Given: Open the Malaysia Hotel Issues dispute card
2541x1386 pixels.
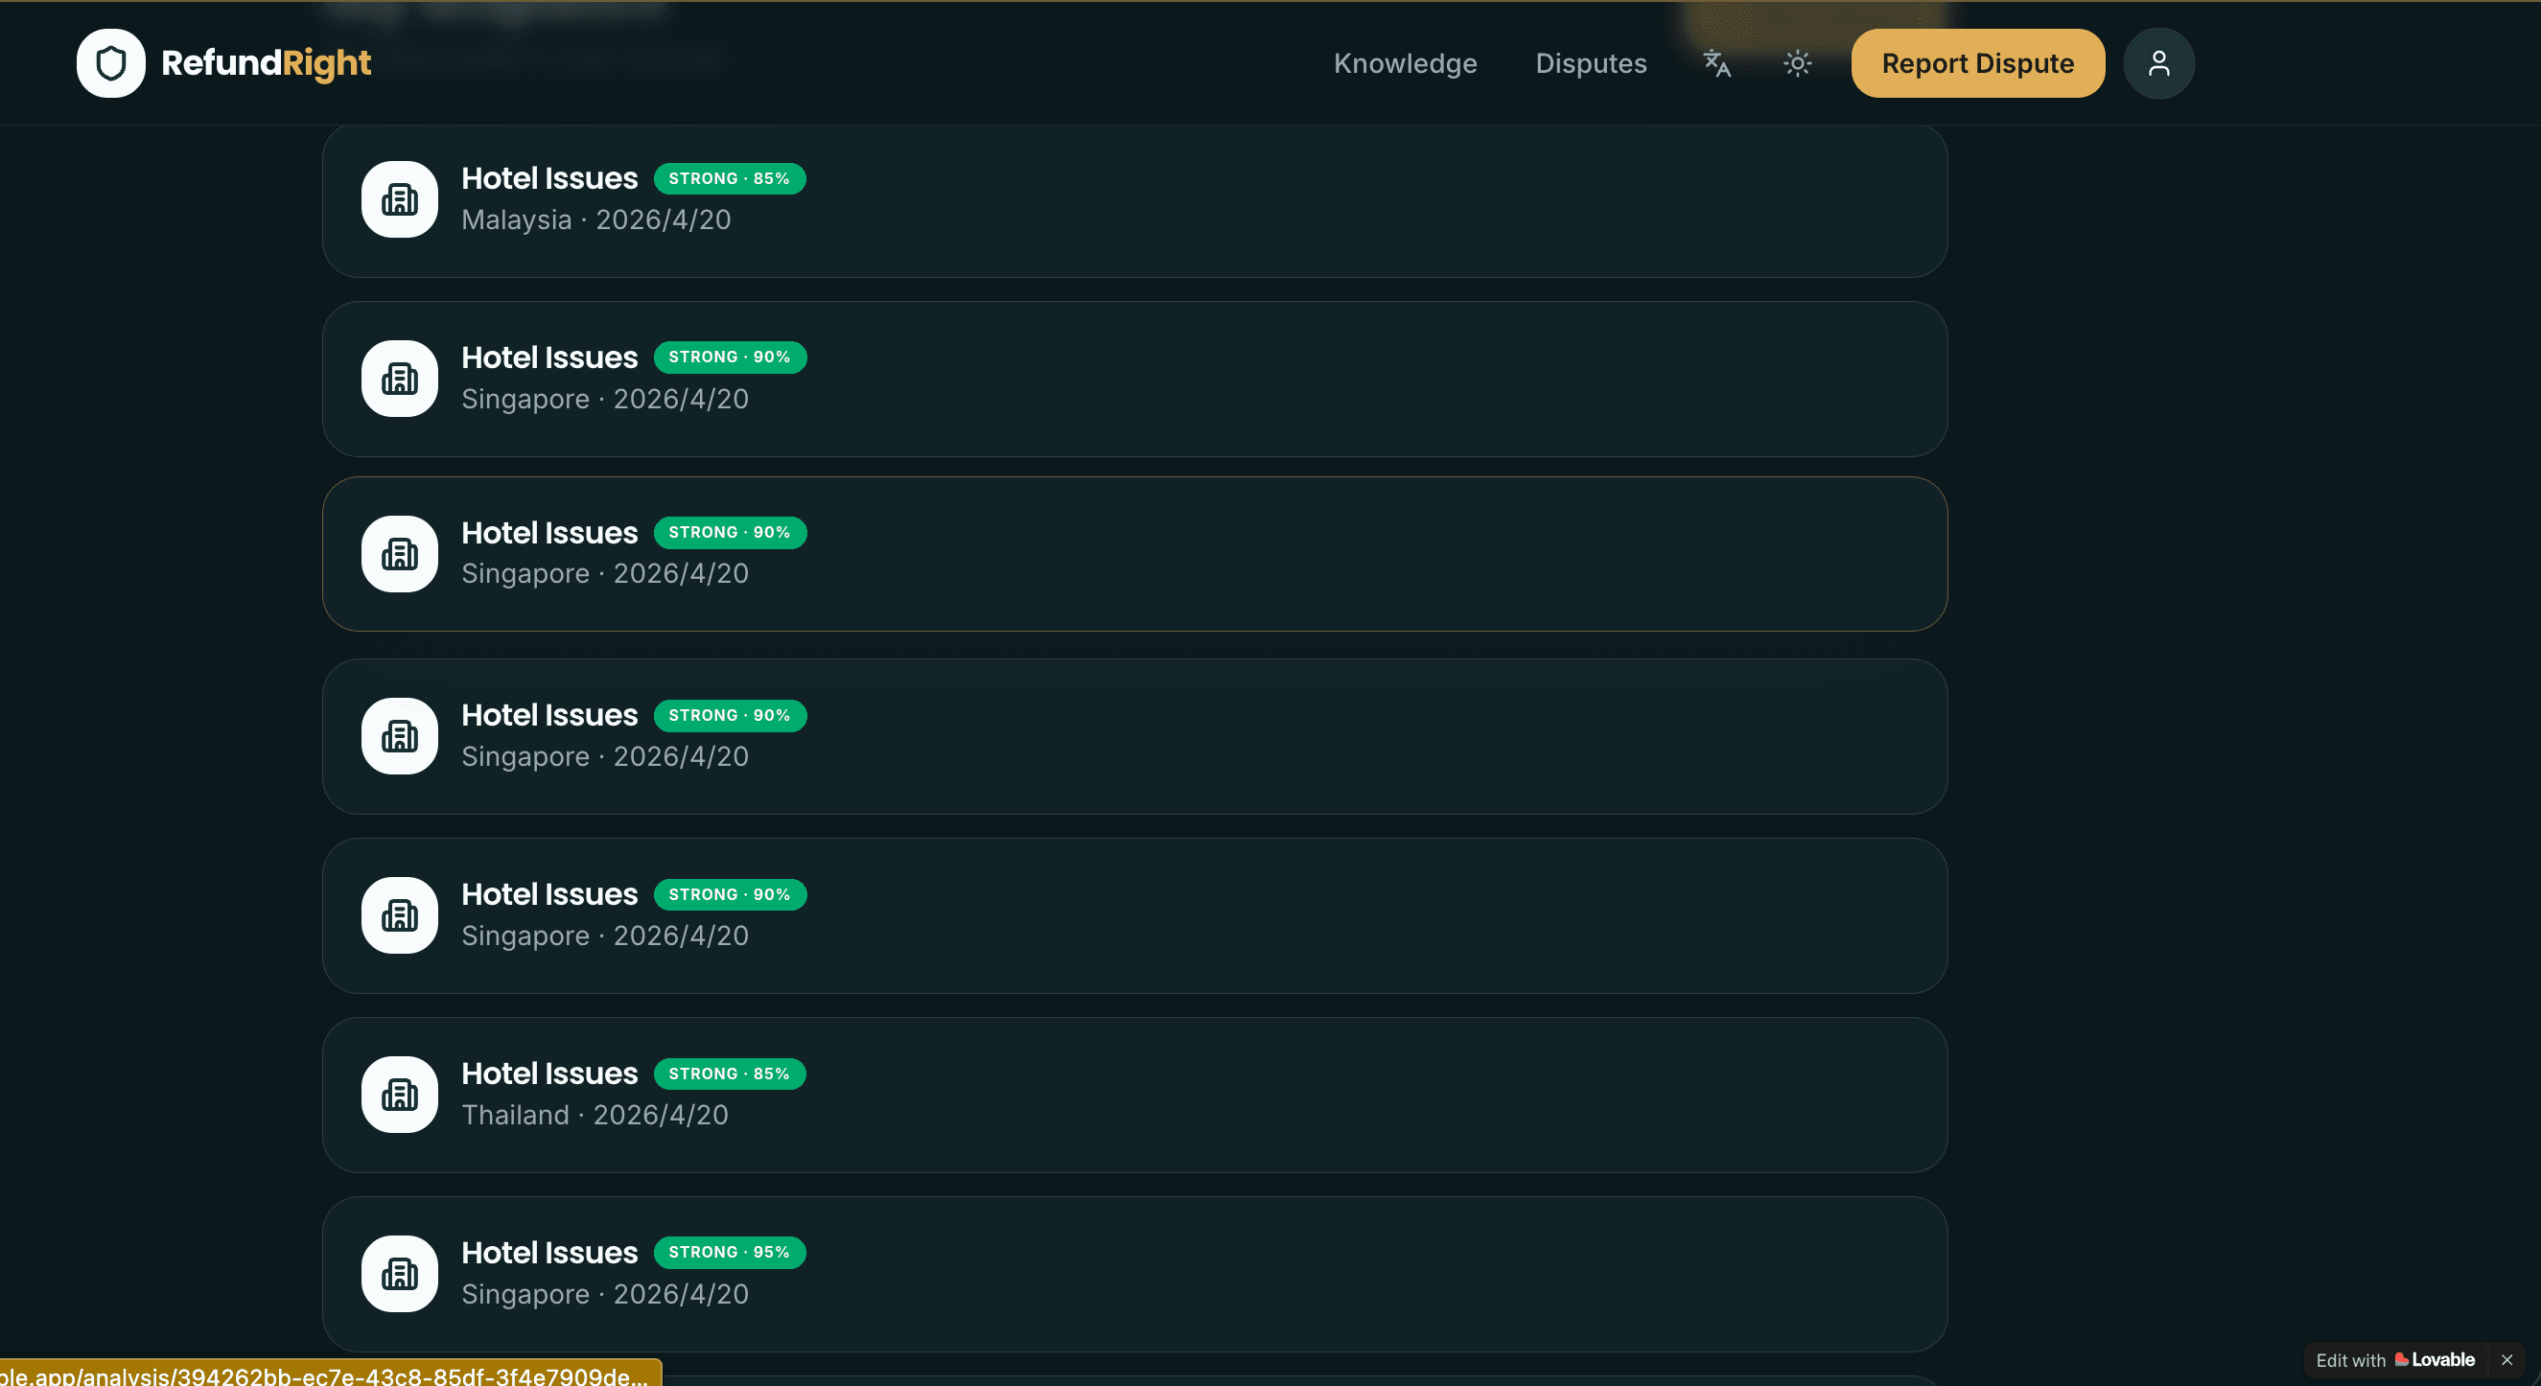Looking at the screenshot, I should click(1134, 201).
